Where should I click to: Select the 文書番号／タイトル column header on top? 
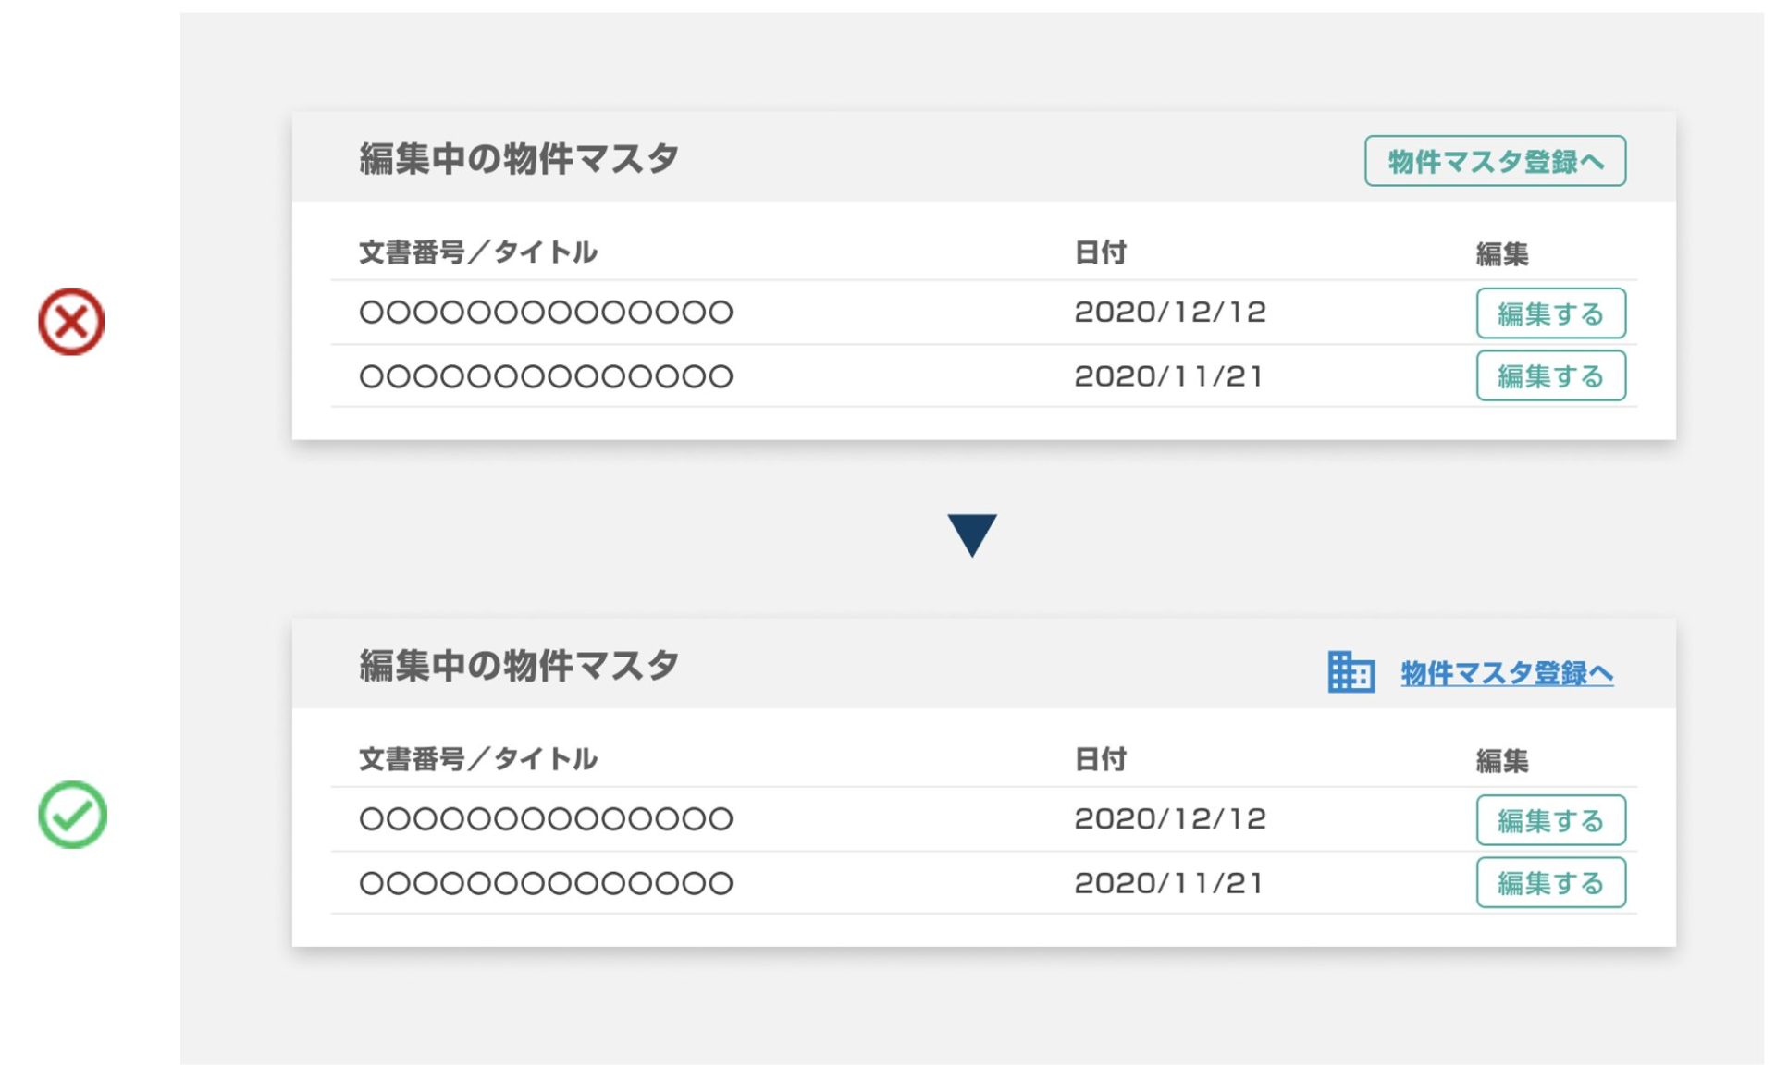pyautogui.click(x=477, y=251)
